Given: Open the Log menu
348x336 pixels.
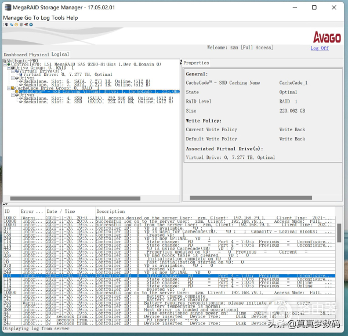Looking at the screenshot, I should coord(45,18).
